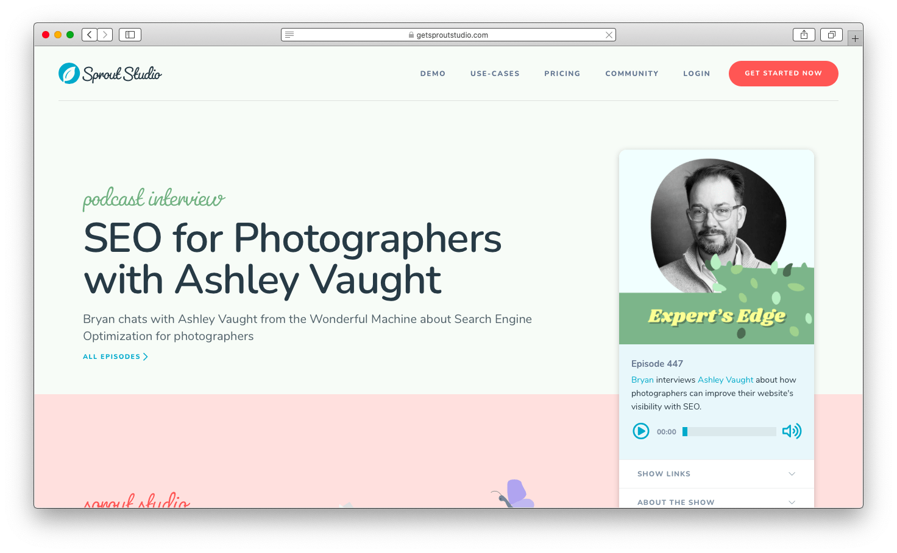
Task: Go forward with Safari's forward arrow
Action: click(x=105, y=35)
